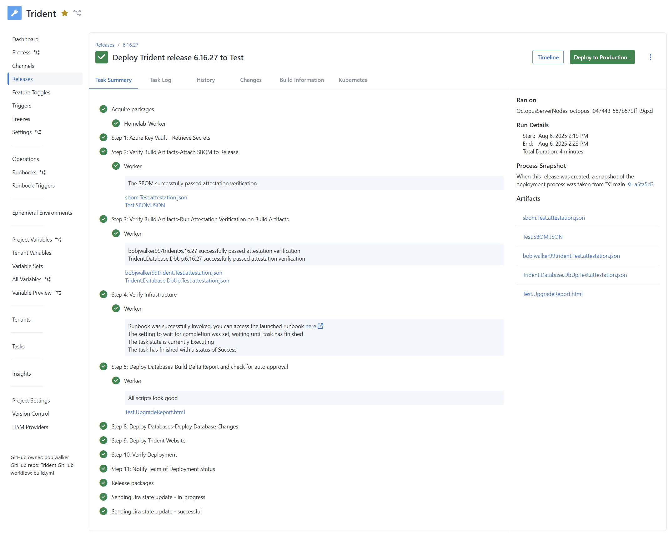This screenshot has height=535, width=669.
Task: Open the sbom.Test.attestation.json artifact
Action: pyautogui.click(x=554, y=218)
